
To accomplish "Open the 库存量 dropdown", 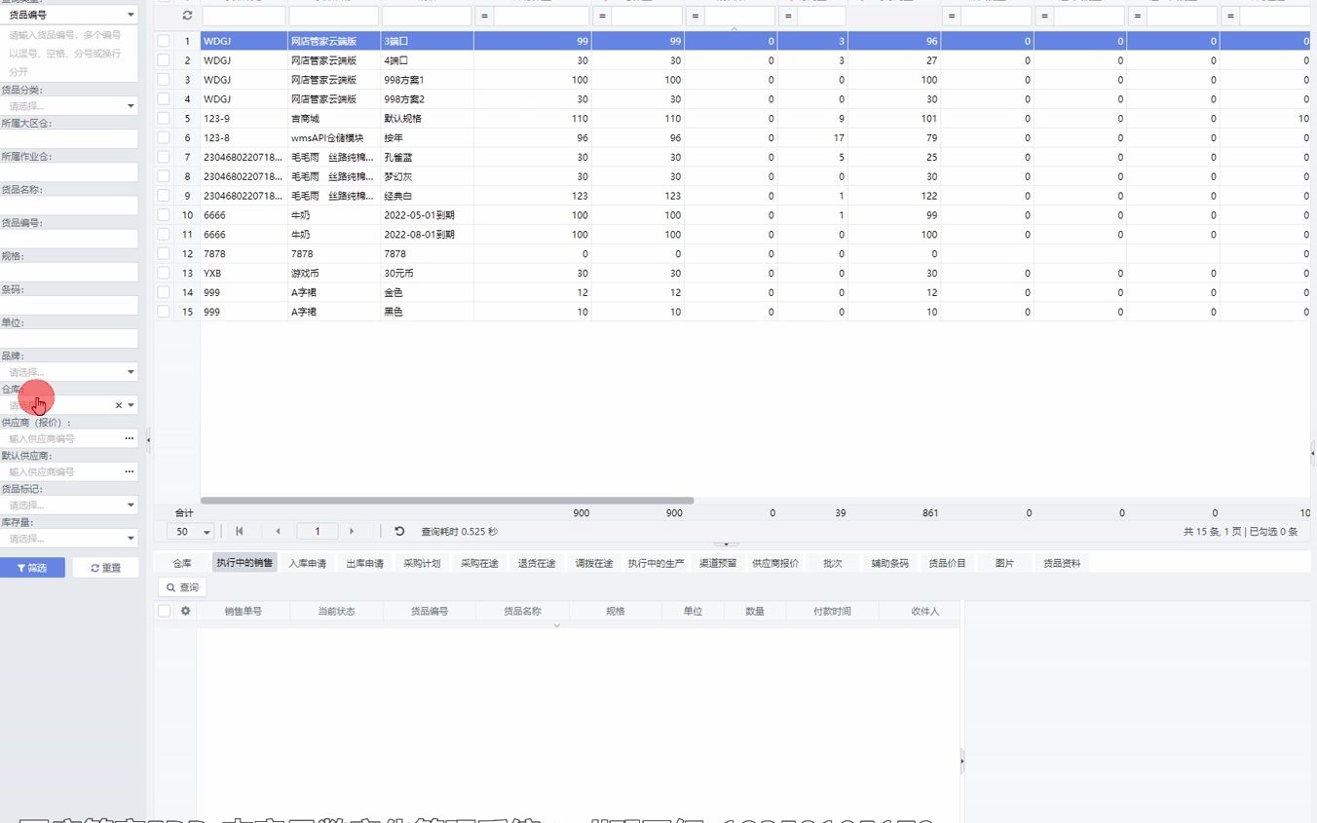I will [x=69, y=538].
